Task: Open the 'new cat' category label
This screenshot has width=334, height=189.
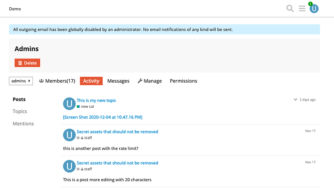Action: click(x=88, y=107)
